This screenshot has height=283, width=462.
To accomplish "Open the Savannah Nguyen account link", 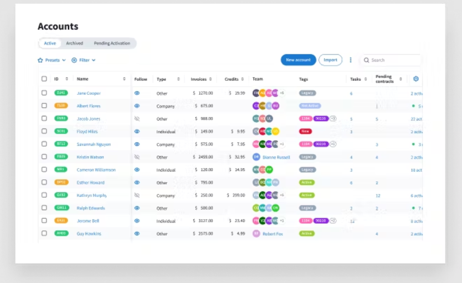I will [x=94, y=144].
